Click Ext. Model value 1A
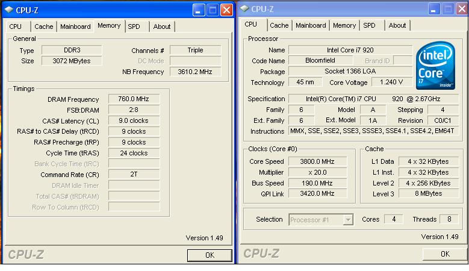 [x=373, y=120]
